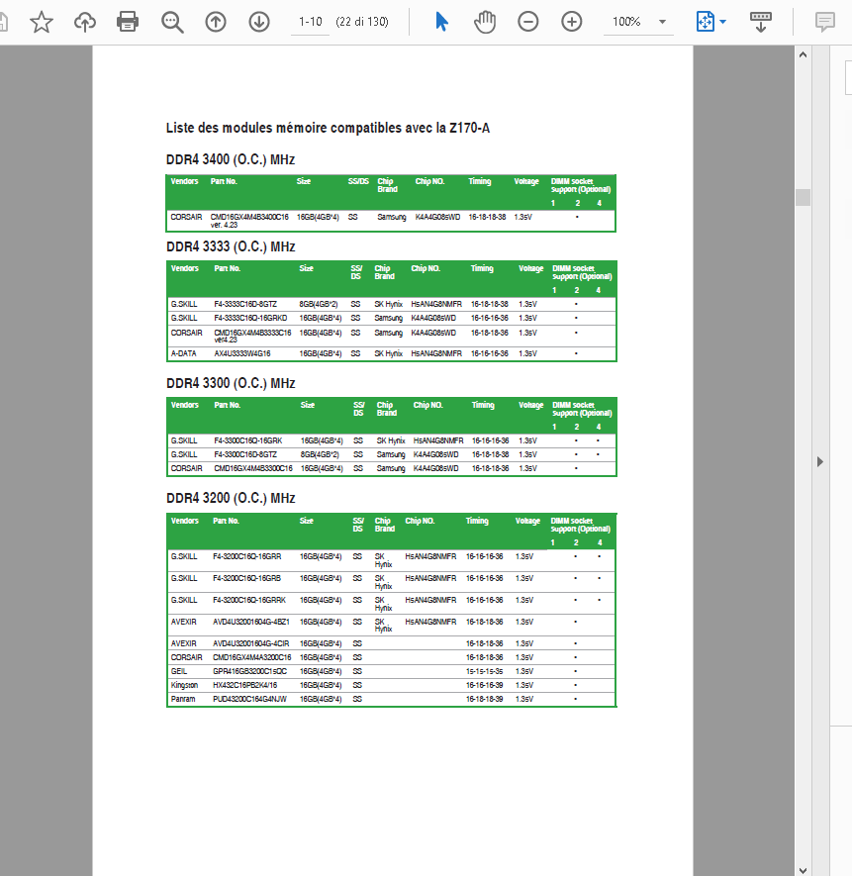Click part number 'PUD43200C164G4NJW'
Viewport: 852px width, 876px height.
coord(249,699)
